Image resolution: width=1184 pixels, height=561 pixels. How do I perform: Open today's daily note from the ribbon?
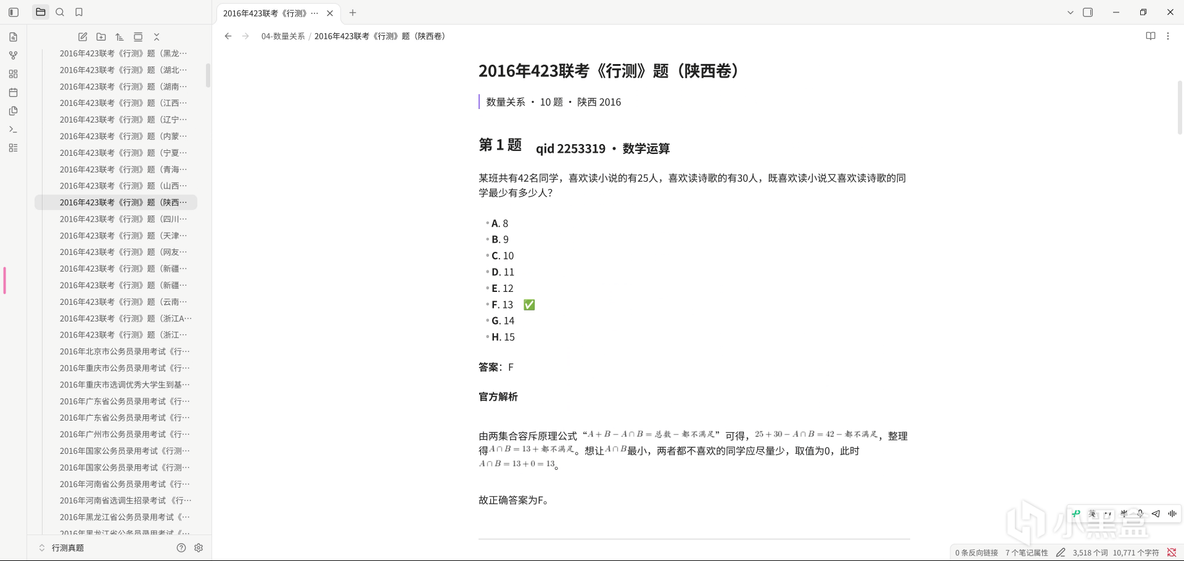point(14,92)
